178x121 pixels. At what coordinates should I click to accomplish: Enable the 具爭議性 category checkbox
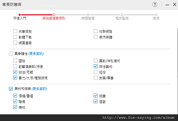tap(11, 54)
